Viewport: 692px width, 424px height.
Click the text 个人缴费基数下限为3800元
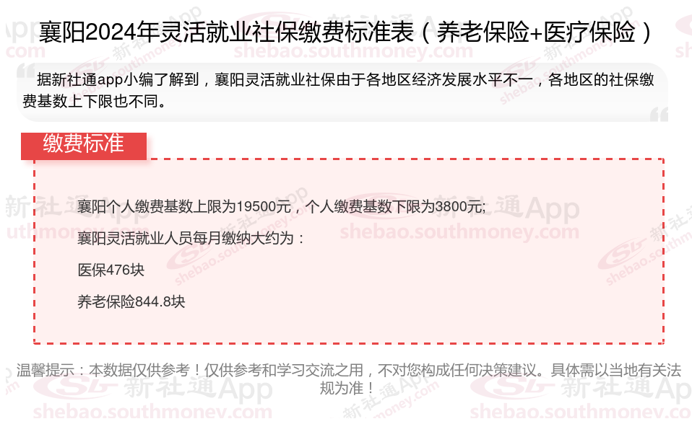pyautogui.click(x=395, y=206)
